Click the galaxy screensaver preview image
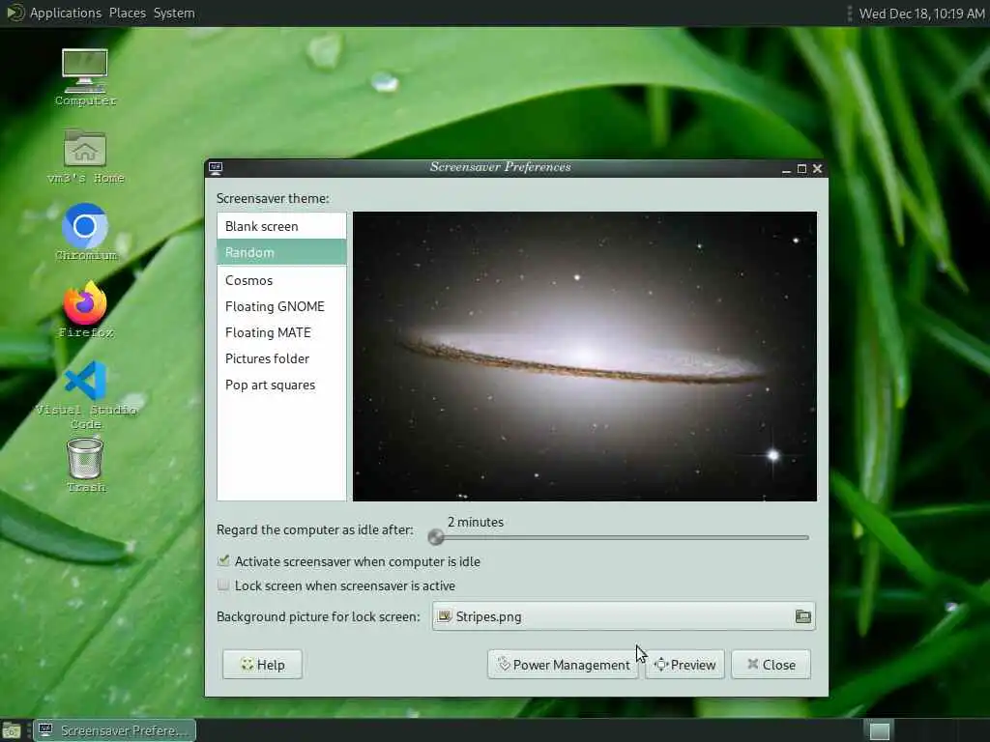Image resolution: width=990 pixels, height=742 pixels. [585, 357]
